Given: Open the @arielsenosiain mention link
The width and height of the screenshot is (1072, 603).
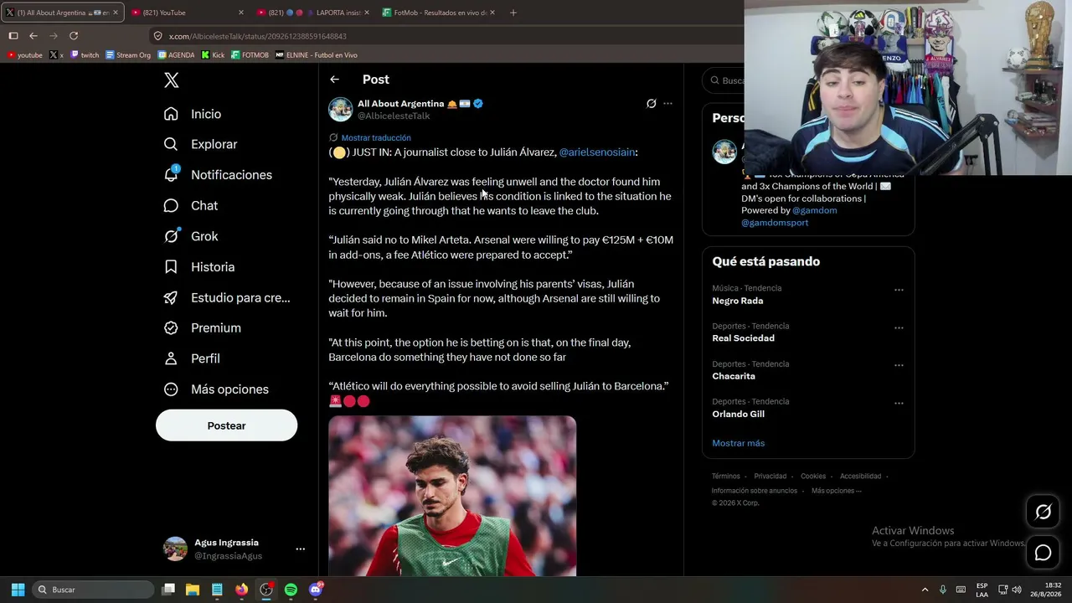Looking at the screenshot, I should pyautogui.click(x=597, y=152).
